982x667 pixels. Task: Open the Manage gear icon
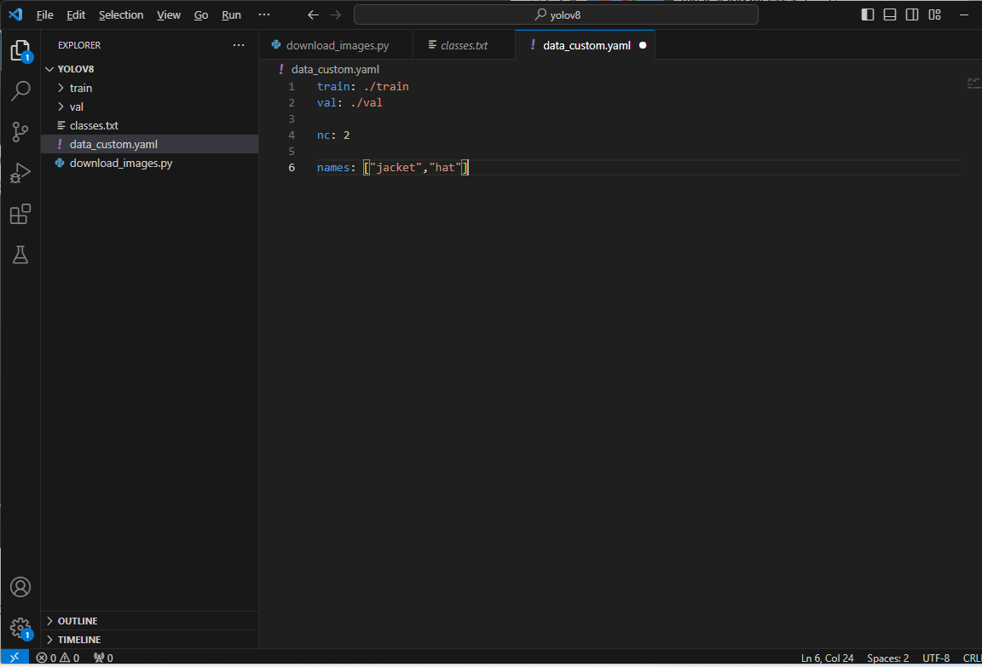point(20,628)
